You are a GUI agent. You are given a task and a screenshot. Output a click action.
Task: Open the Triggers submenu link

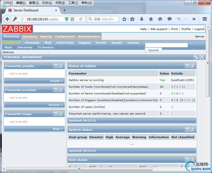[x=85, y=43]
